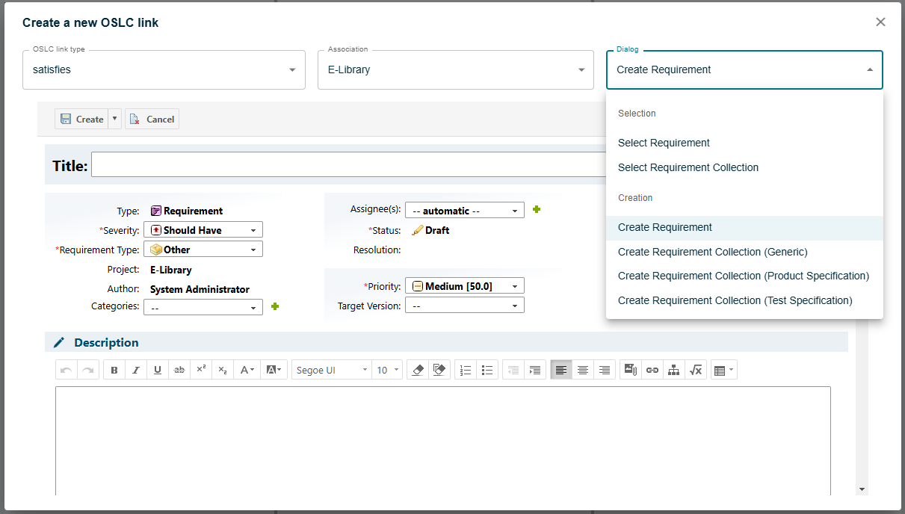Insert a numbered list
The height and width of the screenshot is (514, 905).
(466, 370)
